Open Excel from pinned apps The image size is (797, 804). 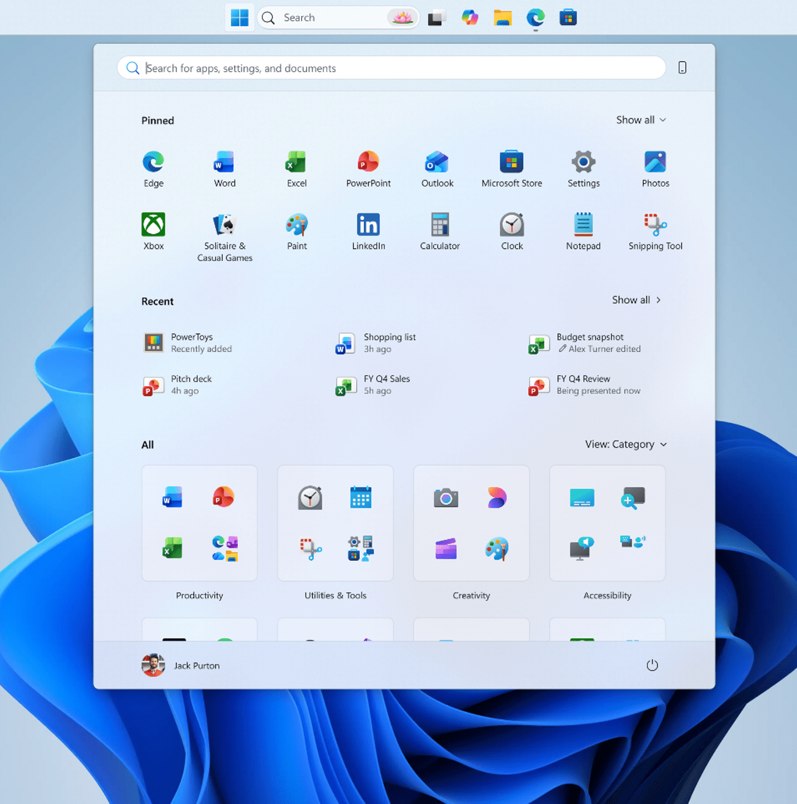point(297,169)
